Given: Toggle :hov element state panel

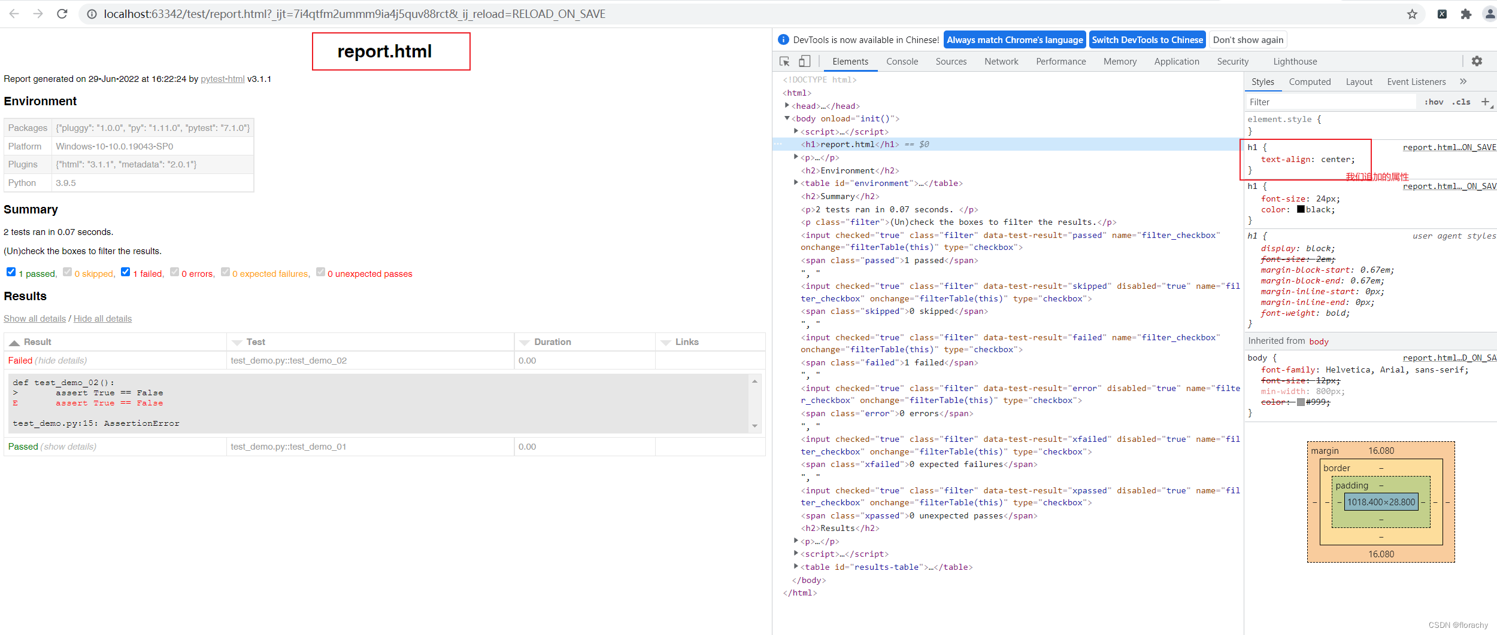Looking at the screenshot, I should pyautogui.click(x=1434, y=102).
